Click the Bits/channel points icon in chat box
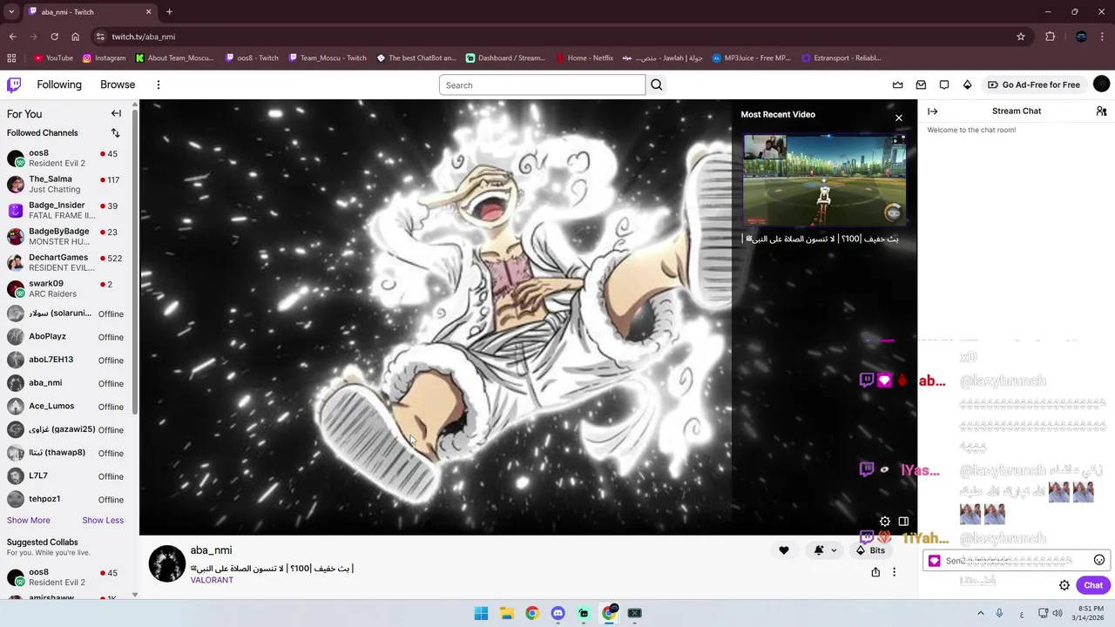 pyautogui.click(x=935, y=561)
